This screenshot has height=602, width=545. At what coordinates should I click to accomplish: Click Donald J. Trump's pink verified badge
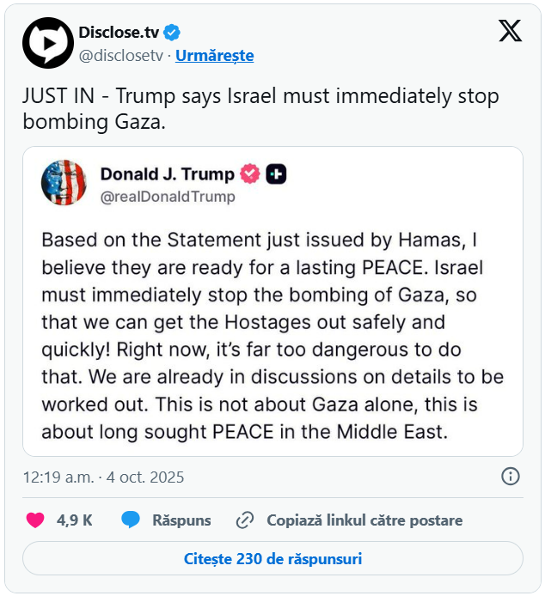250,174
